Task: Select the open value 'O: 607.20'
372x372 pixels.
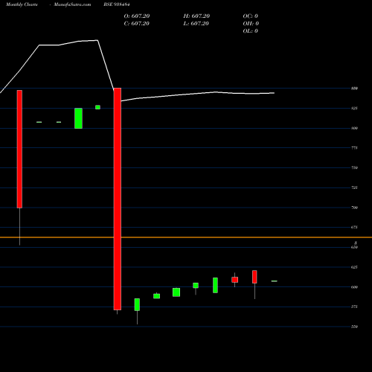Action: click(137, 16)
